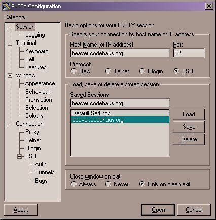Go to Selection settings
The height and width of the screenshot is (220, 216).
click(37, 108)
